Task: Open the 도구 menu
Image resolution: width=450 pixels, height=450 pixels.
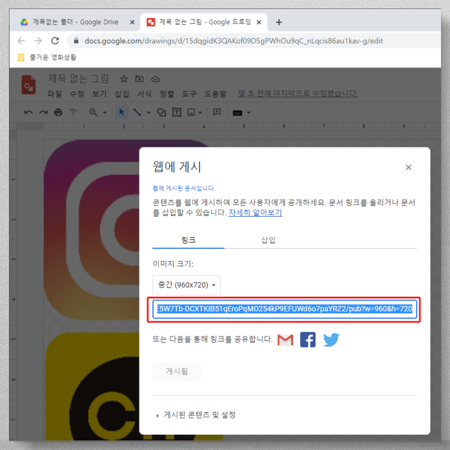Action: 190,94
